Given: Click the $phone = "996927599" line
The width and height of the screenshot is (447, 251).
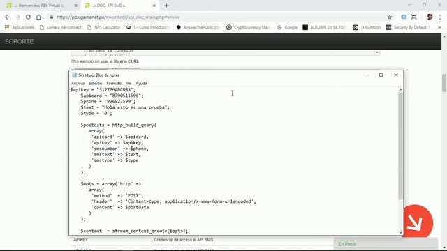Looking at the screenshot, I should coord(108,101).
